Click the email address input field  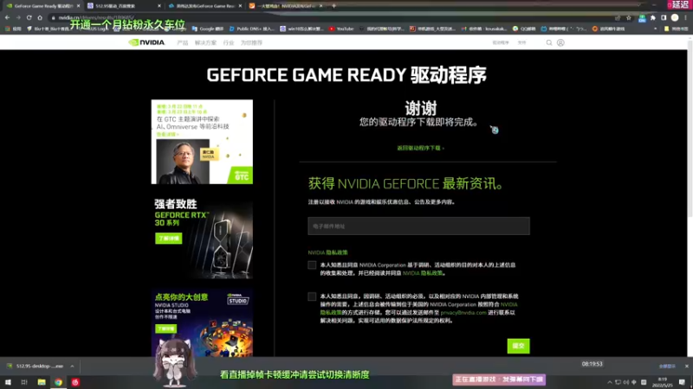click(418, 226)
